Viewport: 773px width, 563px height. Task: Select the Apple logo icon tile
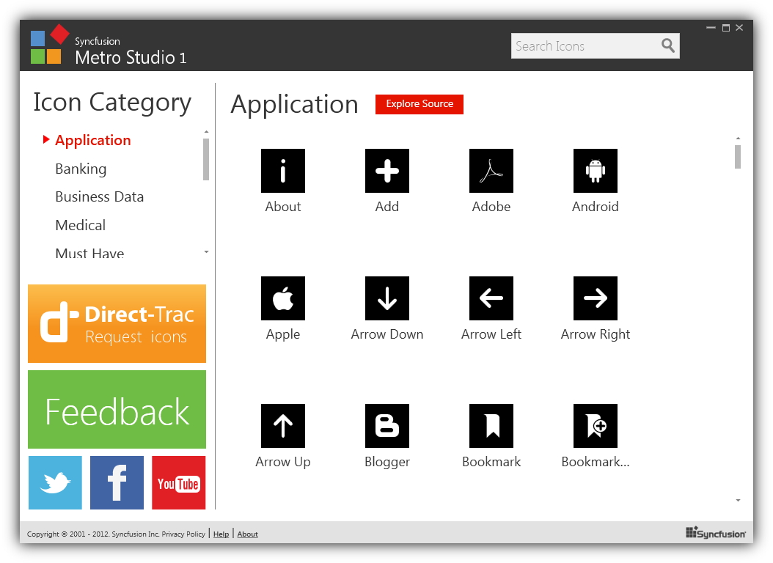pyautogui.click(x=283, y=298)
